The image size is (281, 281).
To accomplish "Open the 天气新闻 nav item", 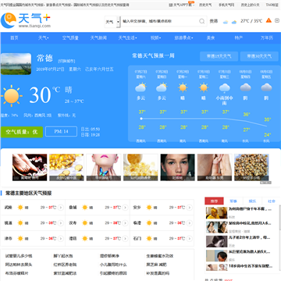I will (98, 38).
